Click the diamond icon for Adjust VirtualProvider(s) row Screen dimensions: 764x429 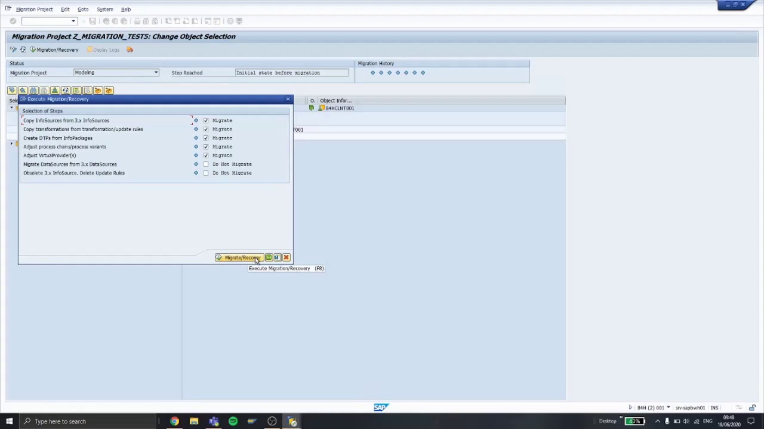196,156
